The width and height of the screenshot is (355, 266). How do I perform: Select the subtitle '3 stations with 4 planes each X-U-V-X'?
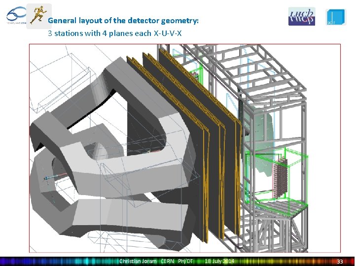(x=115, y=33)
